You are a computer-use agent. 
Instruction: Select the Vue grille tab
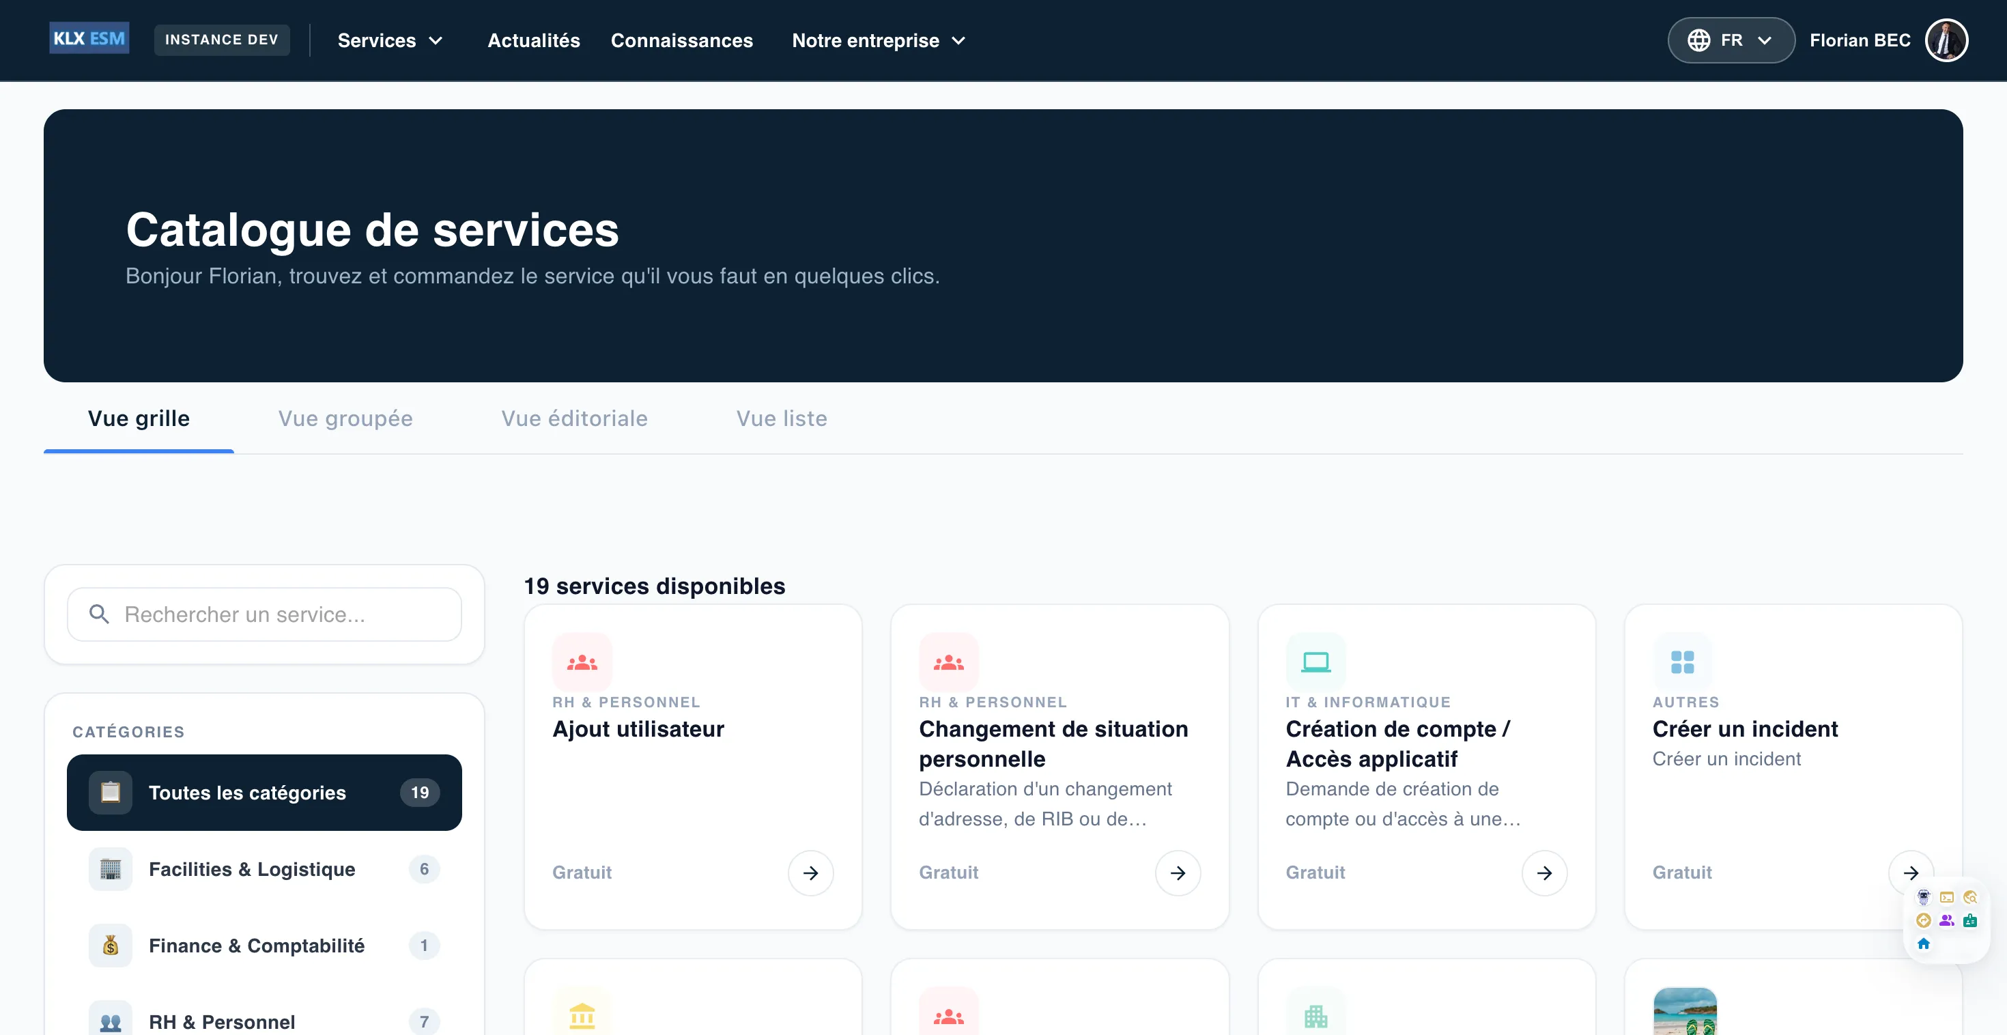pyautogui.click(x=139, y=419)
